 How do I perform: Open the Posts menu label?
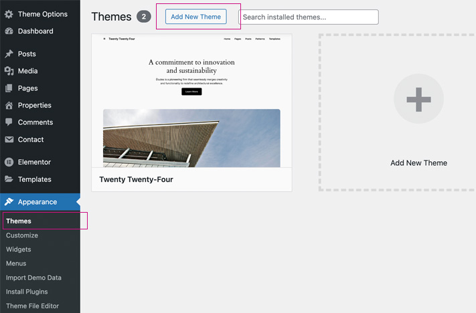(27, 54)
